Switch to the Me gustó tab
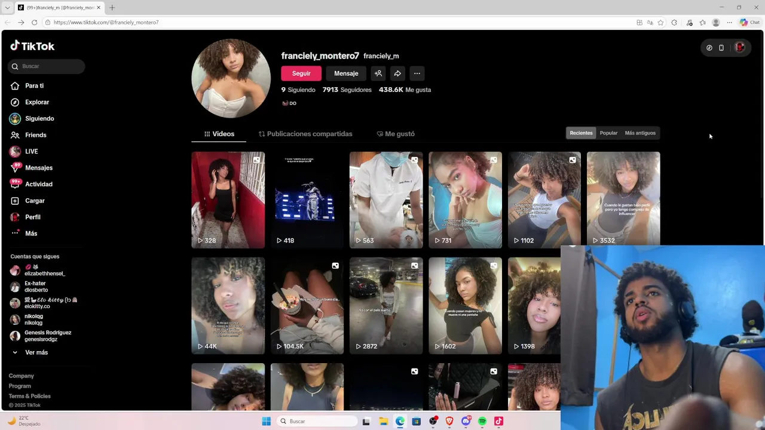The image size is (765, 430). click(396, 134)
